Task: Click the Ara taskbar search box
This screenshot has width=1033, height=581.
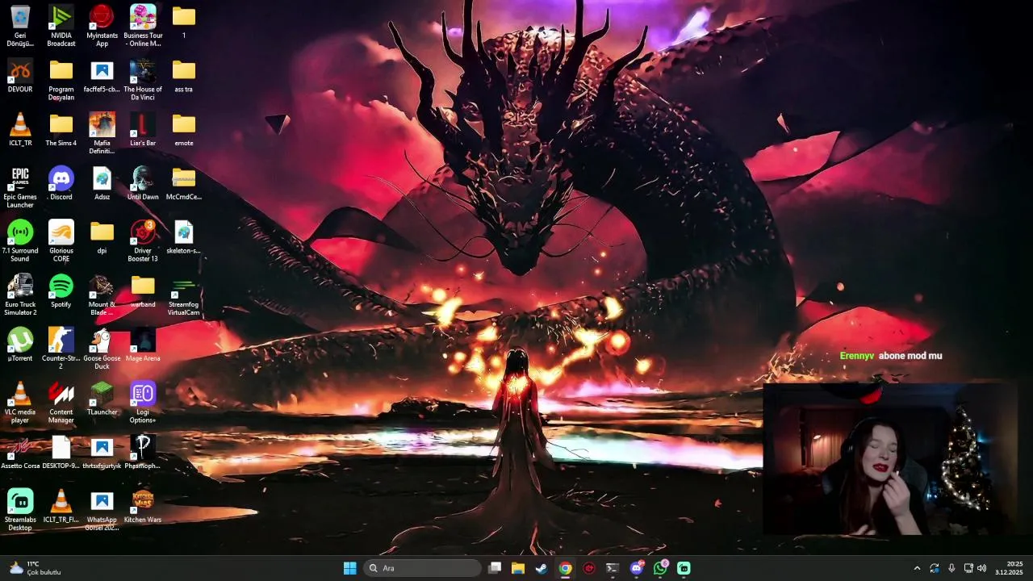Action: coord(422,568)
